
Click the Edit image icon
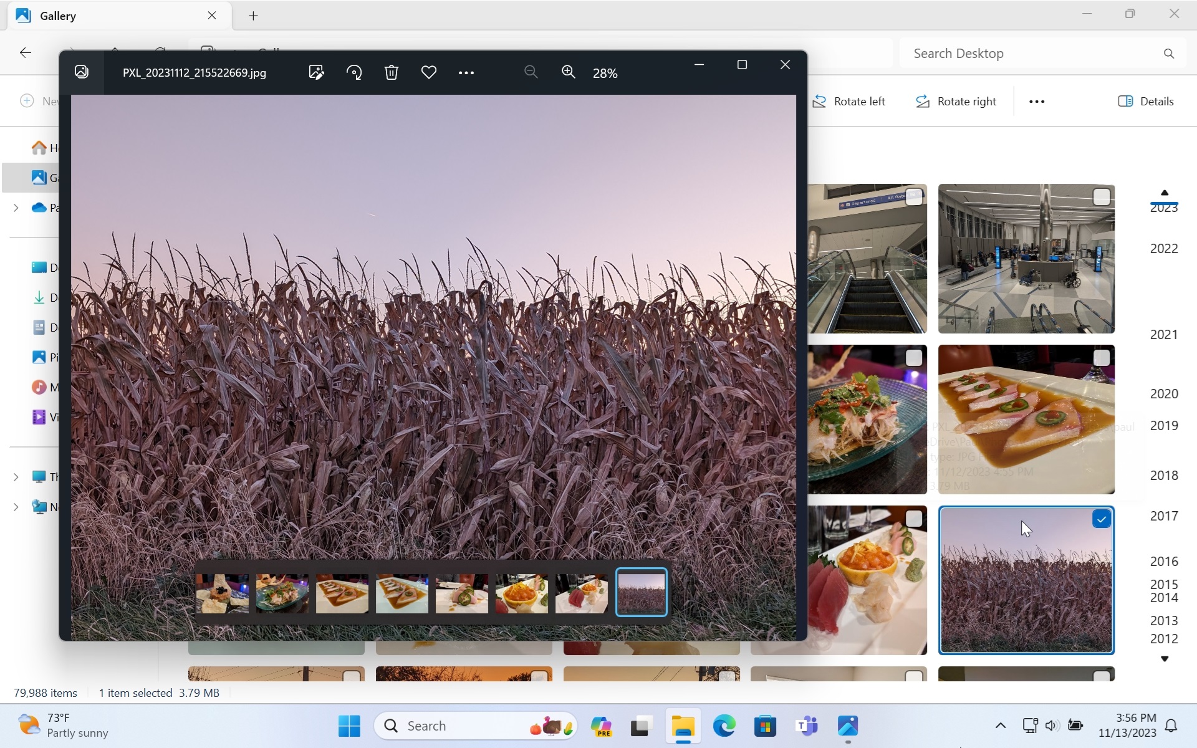tap(316, 72)
